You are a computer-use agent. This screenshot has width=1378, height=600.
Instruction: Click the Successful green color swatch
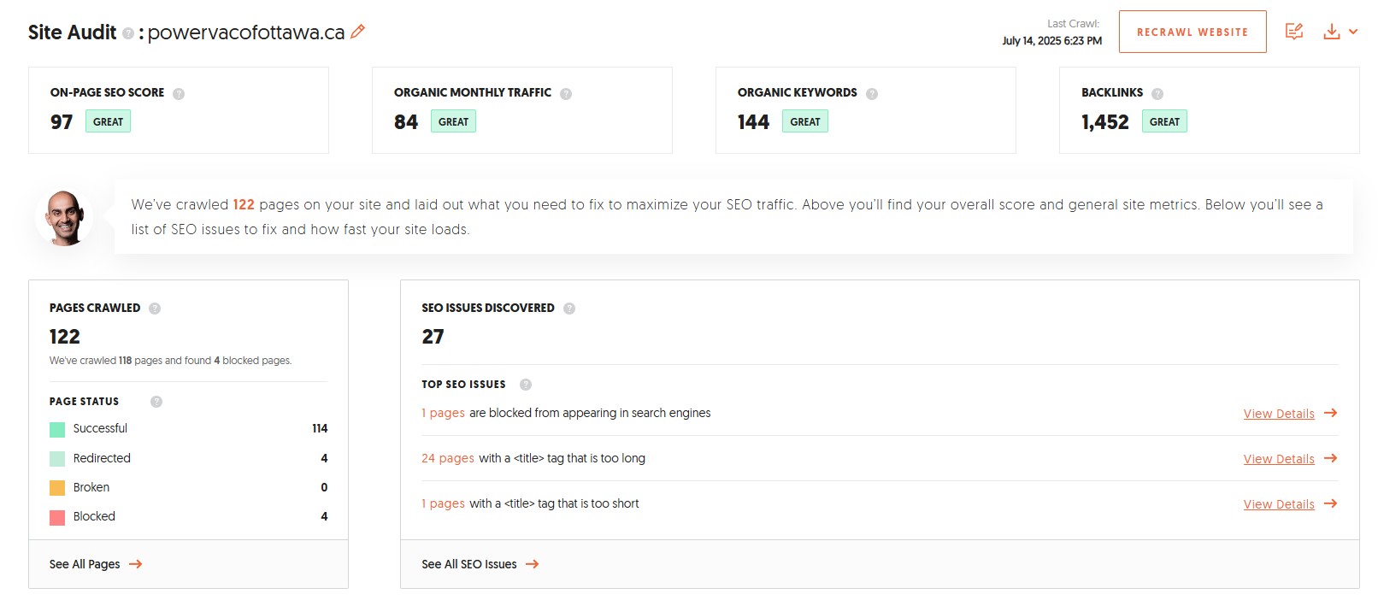[x=57, y=429]
